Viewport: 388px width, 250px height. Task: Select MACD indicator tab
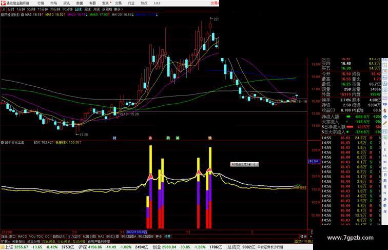point(22,237)
